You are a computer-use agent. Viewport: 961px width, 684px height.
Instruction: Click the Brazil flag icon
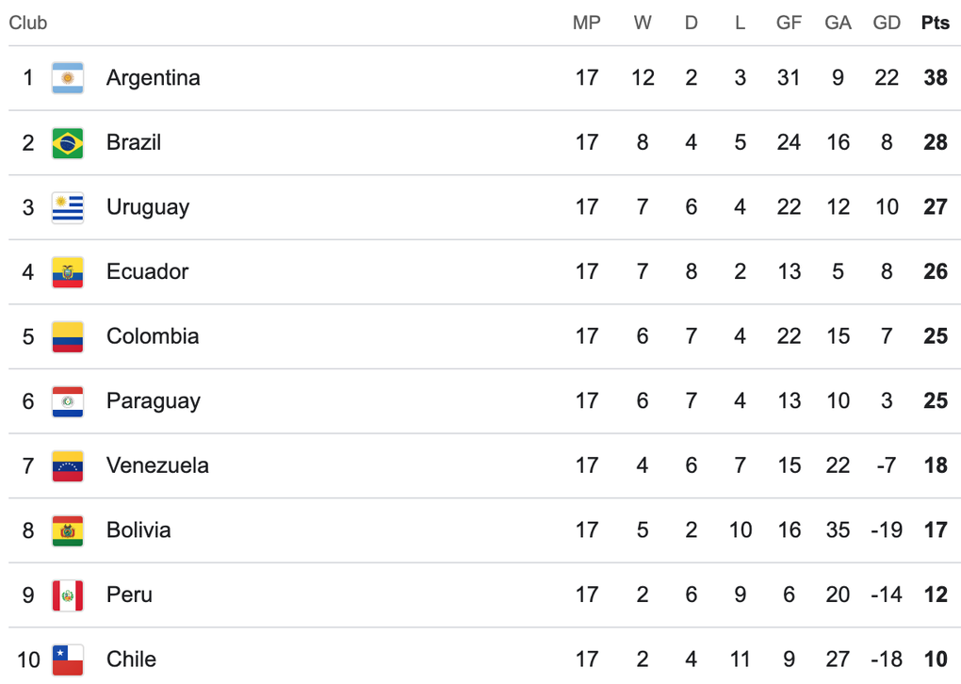tap(68, 143)
